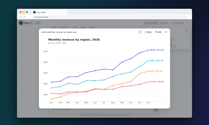Click the North line's January data point
Viewport: 209px width, 125px height.
51,82
